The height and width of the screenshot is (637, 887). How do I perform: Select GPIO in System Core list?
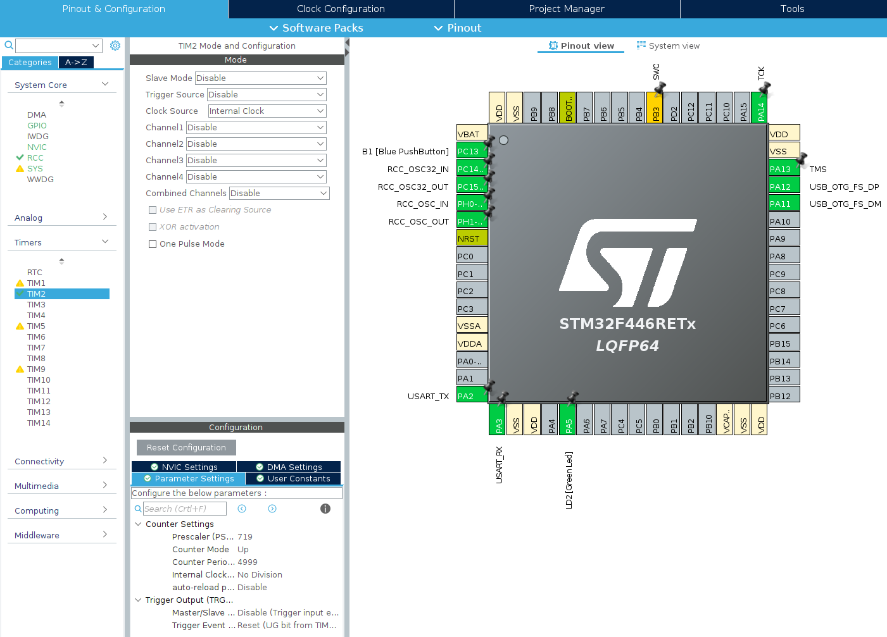37,125
